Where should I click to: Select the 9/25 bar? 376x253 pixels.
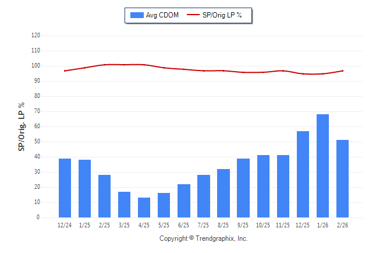(x=243, y=188)
